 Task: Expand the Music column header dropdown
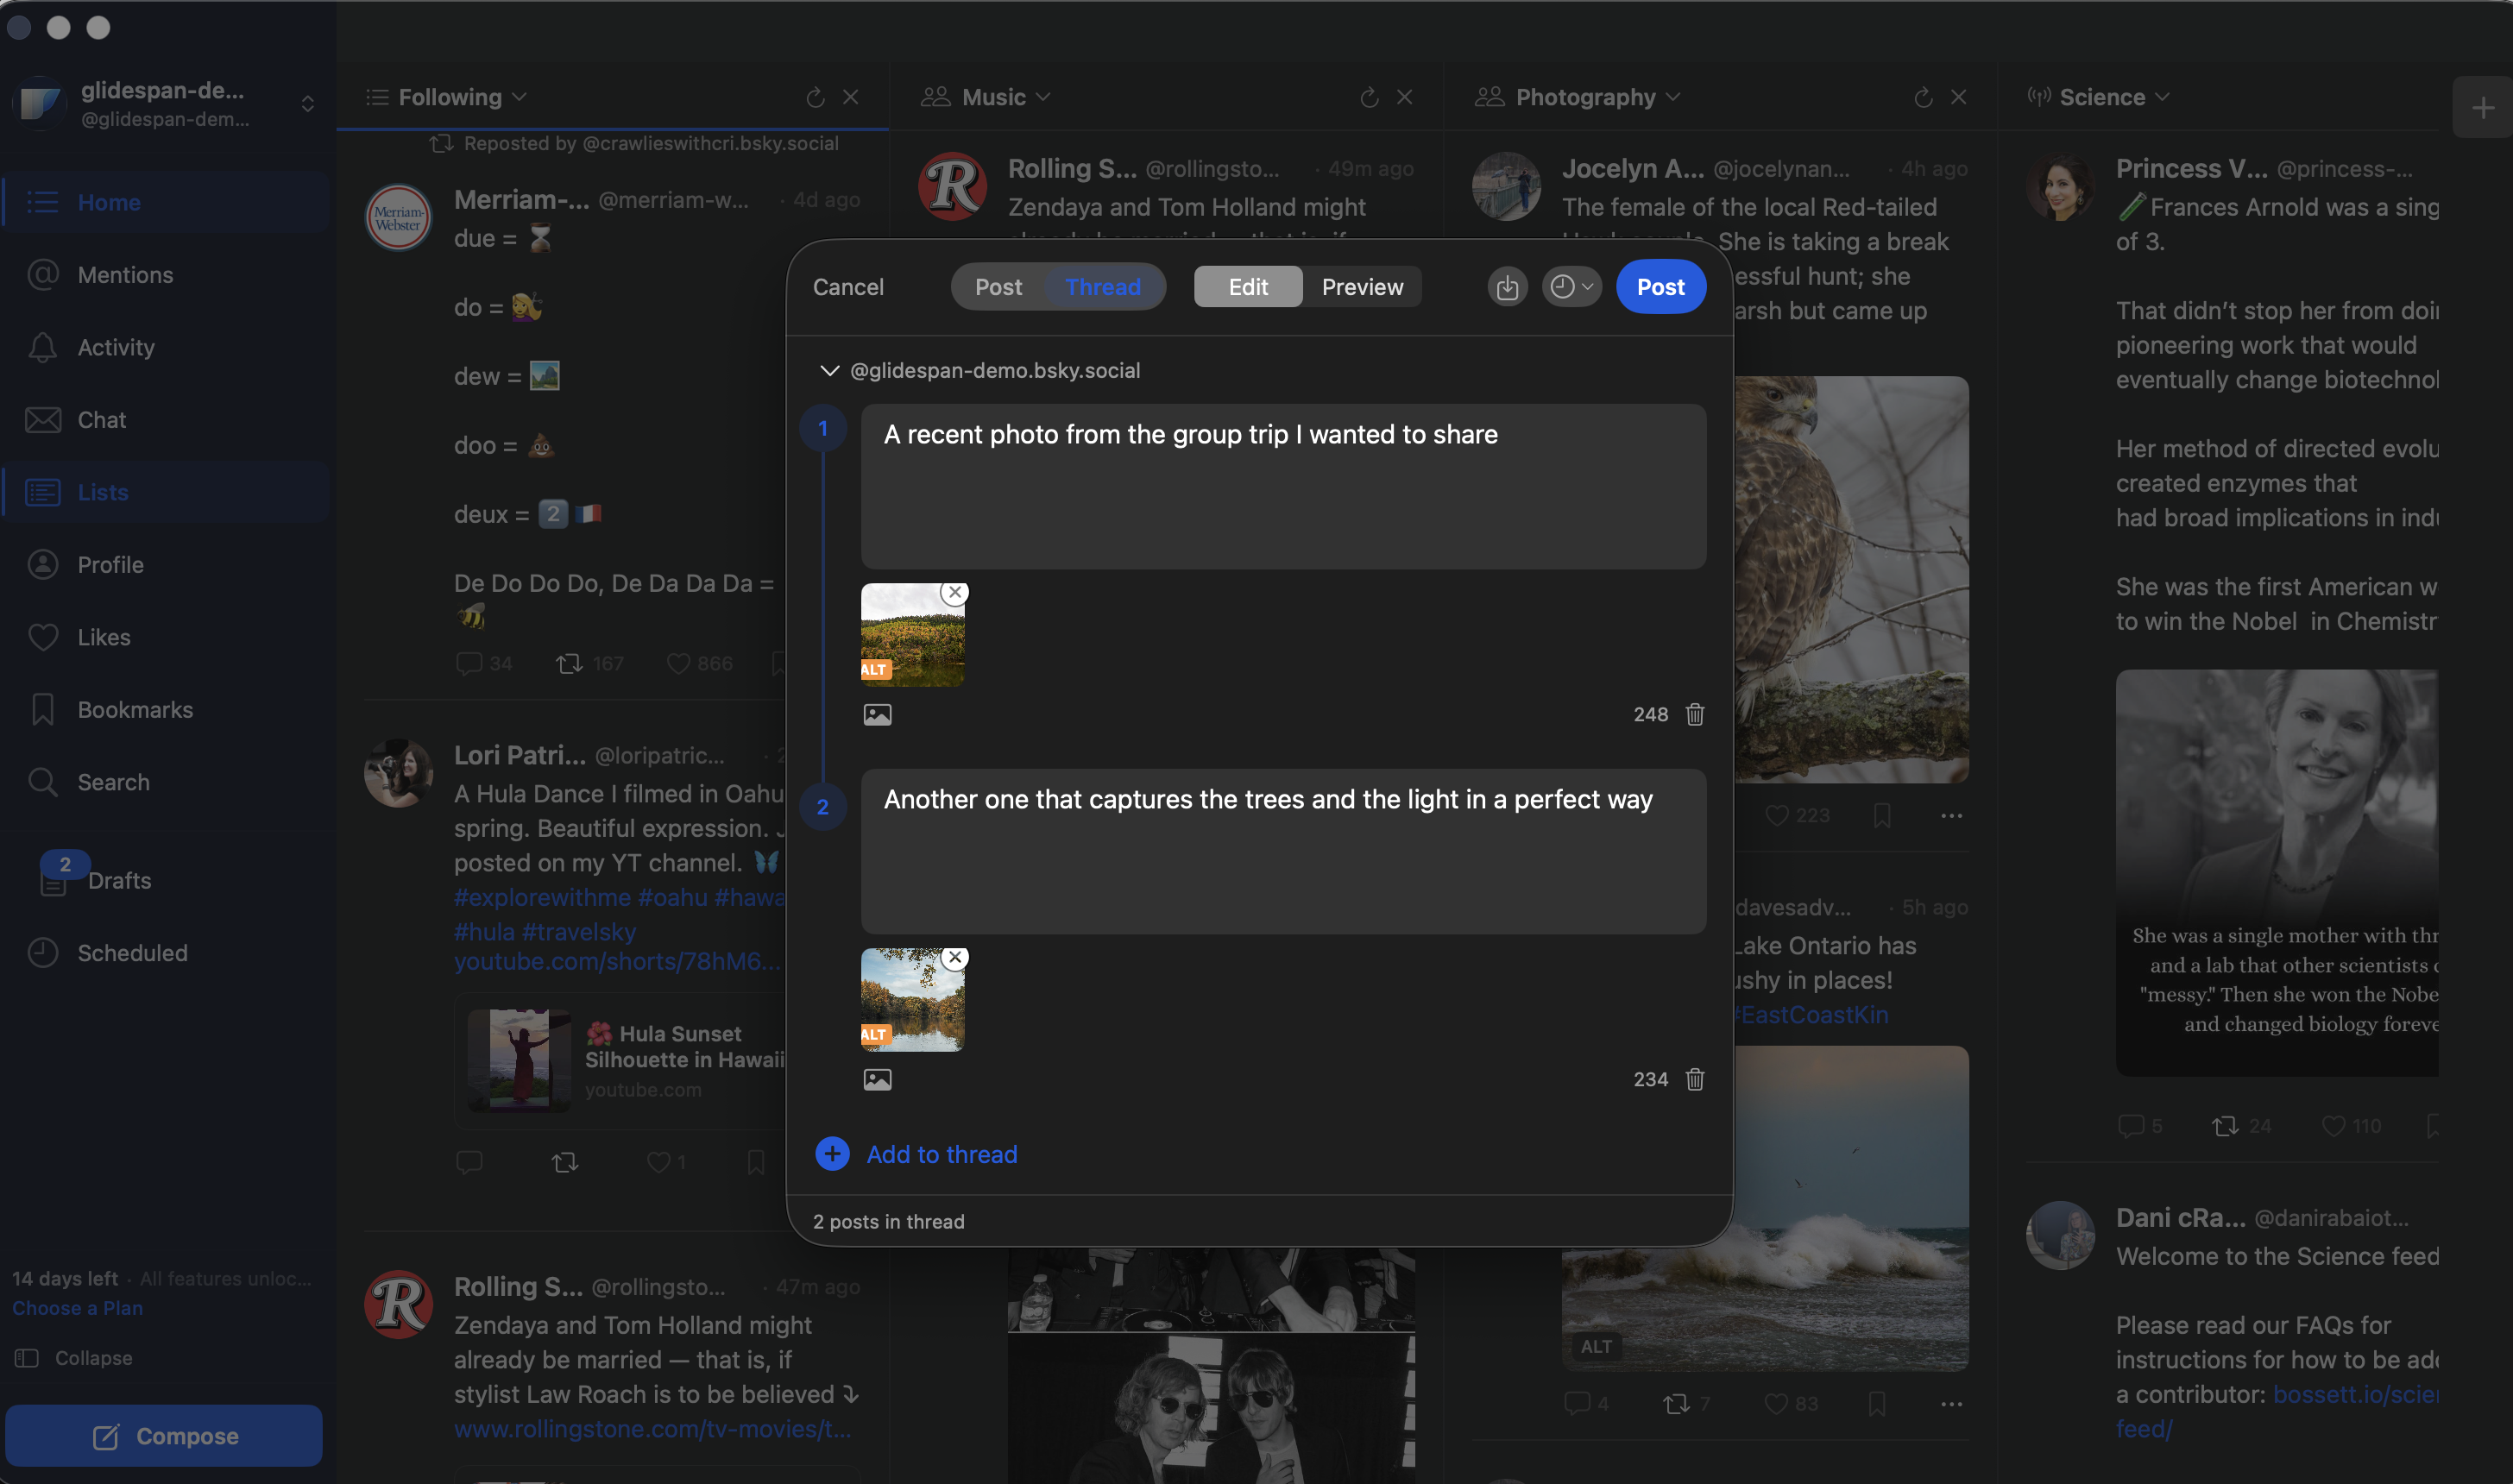[1046, 97]
